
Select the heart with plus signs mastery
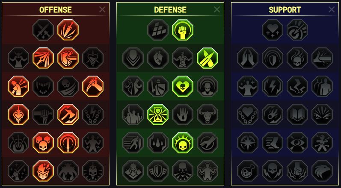coord(273,30)
